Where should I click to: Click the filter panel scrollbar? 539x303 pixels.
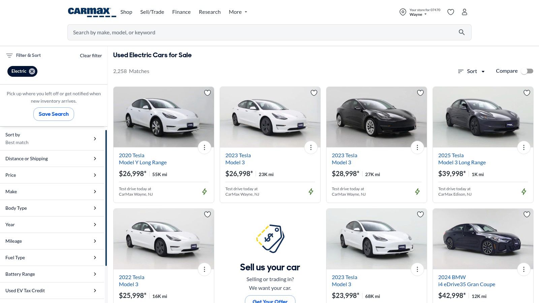click(x=106, y=198)
